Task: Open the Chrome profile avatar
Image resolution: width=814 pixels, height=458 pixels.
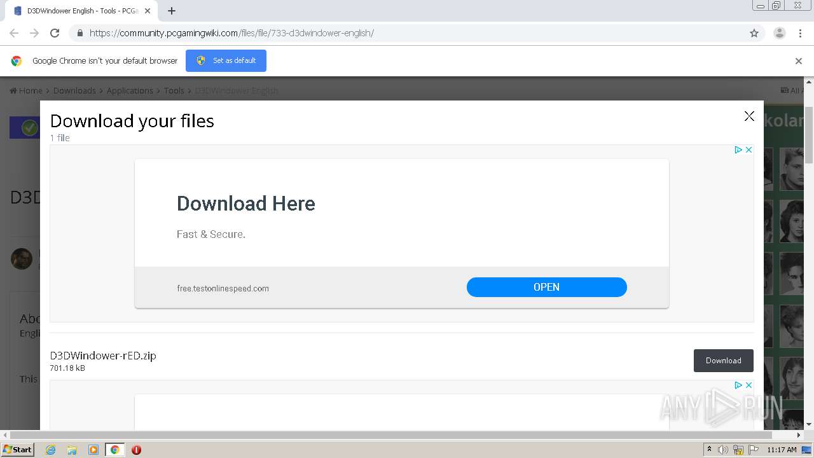Action: [x=780, y=33]
